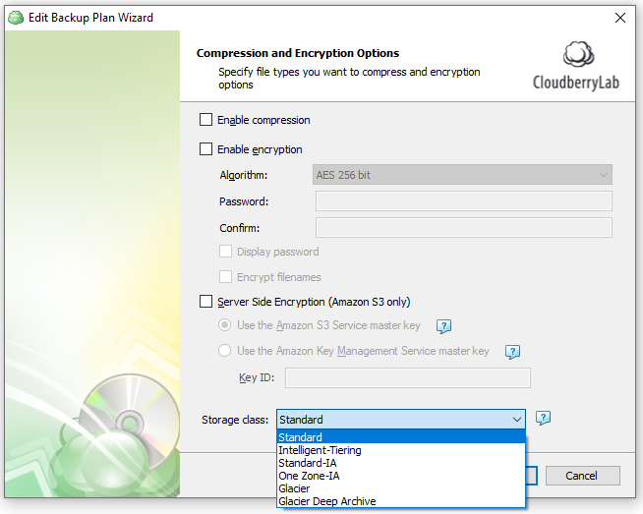The height and width of the screenshot is (514, 643).
Task: Select Amazon Key Management Service master key radio
Action: [224, 351]
